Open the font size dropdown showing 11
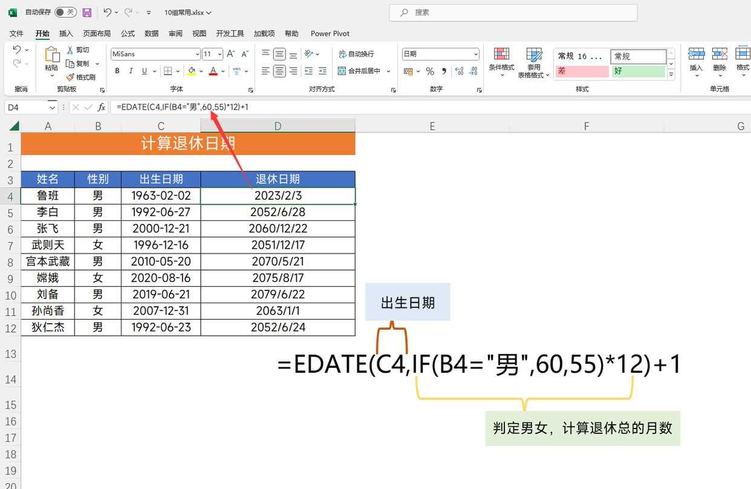 (x=219, y=54)
